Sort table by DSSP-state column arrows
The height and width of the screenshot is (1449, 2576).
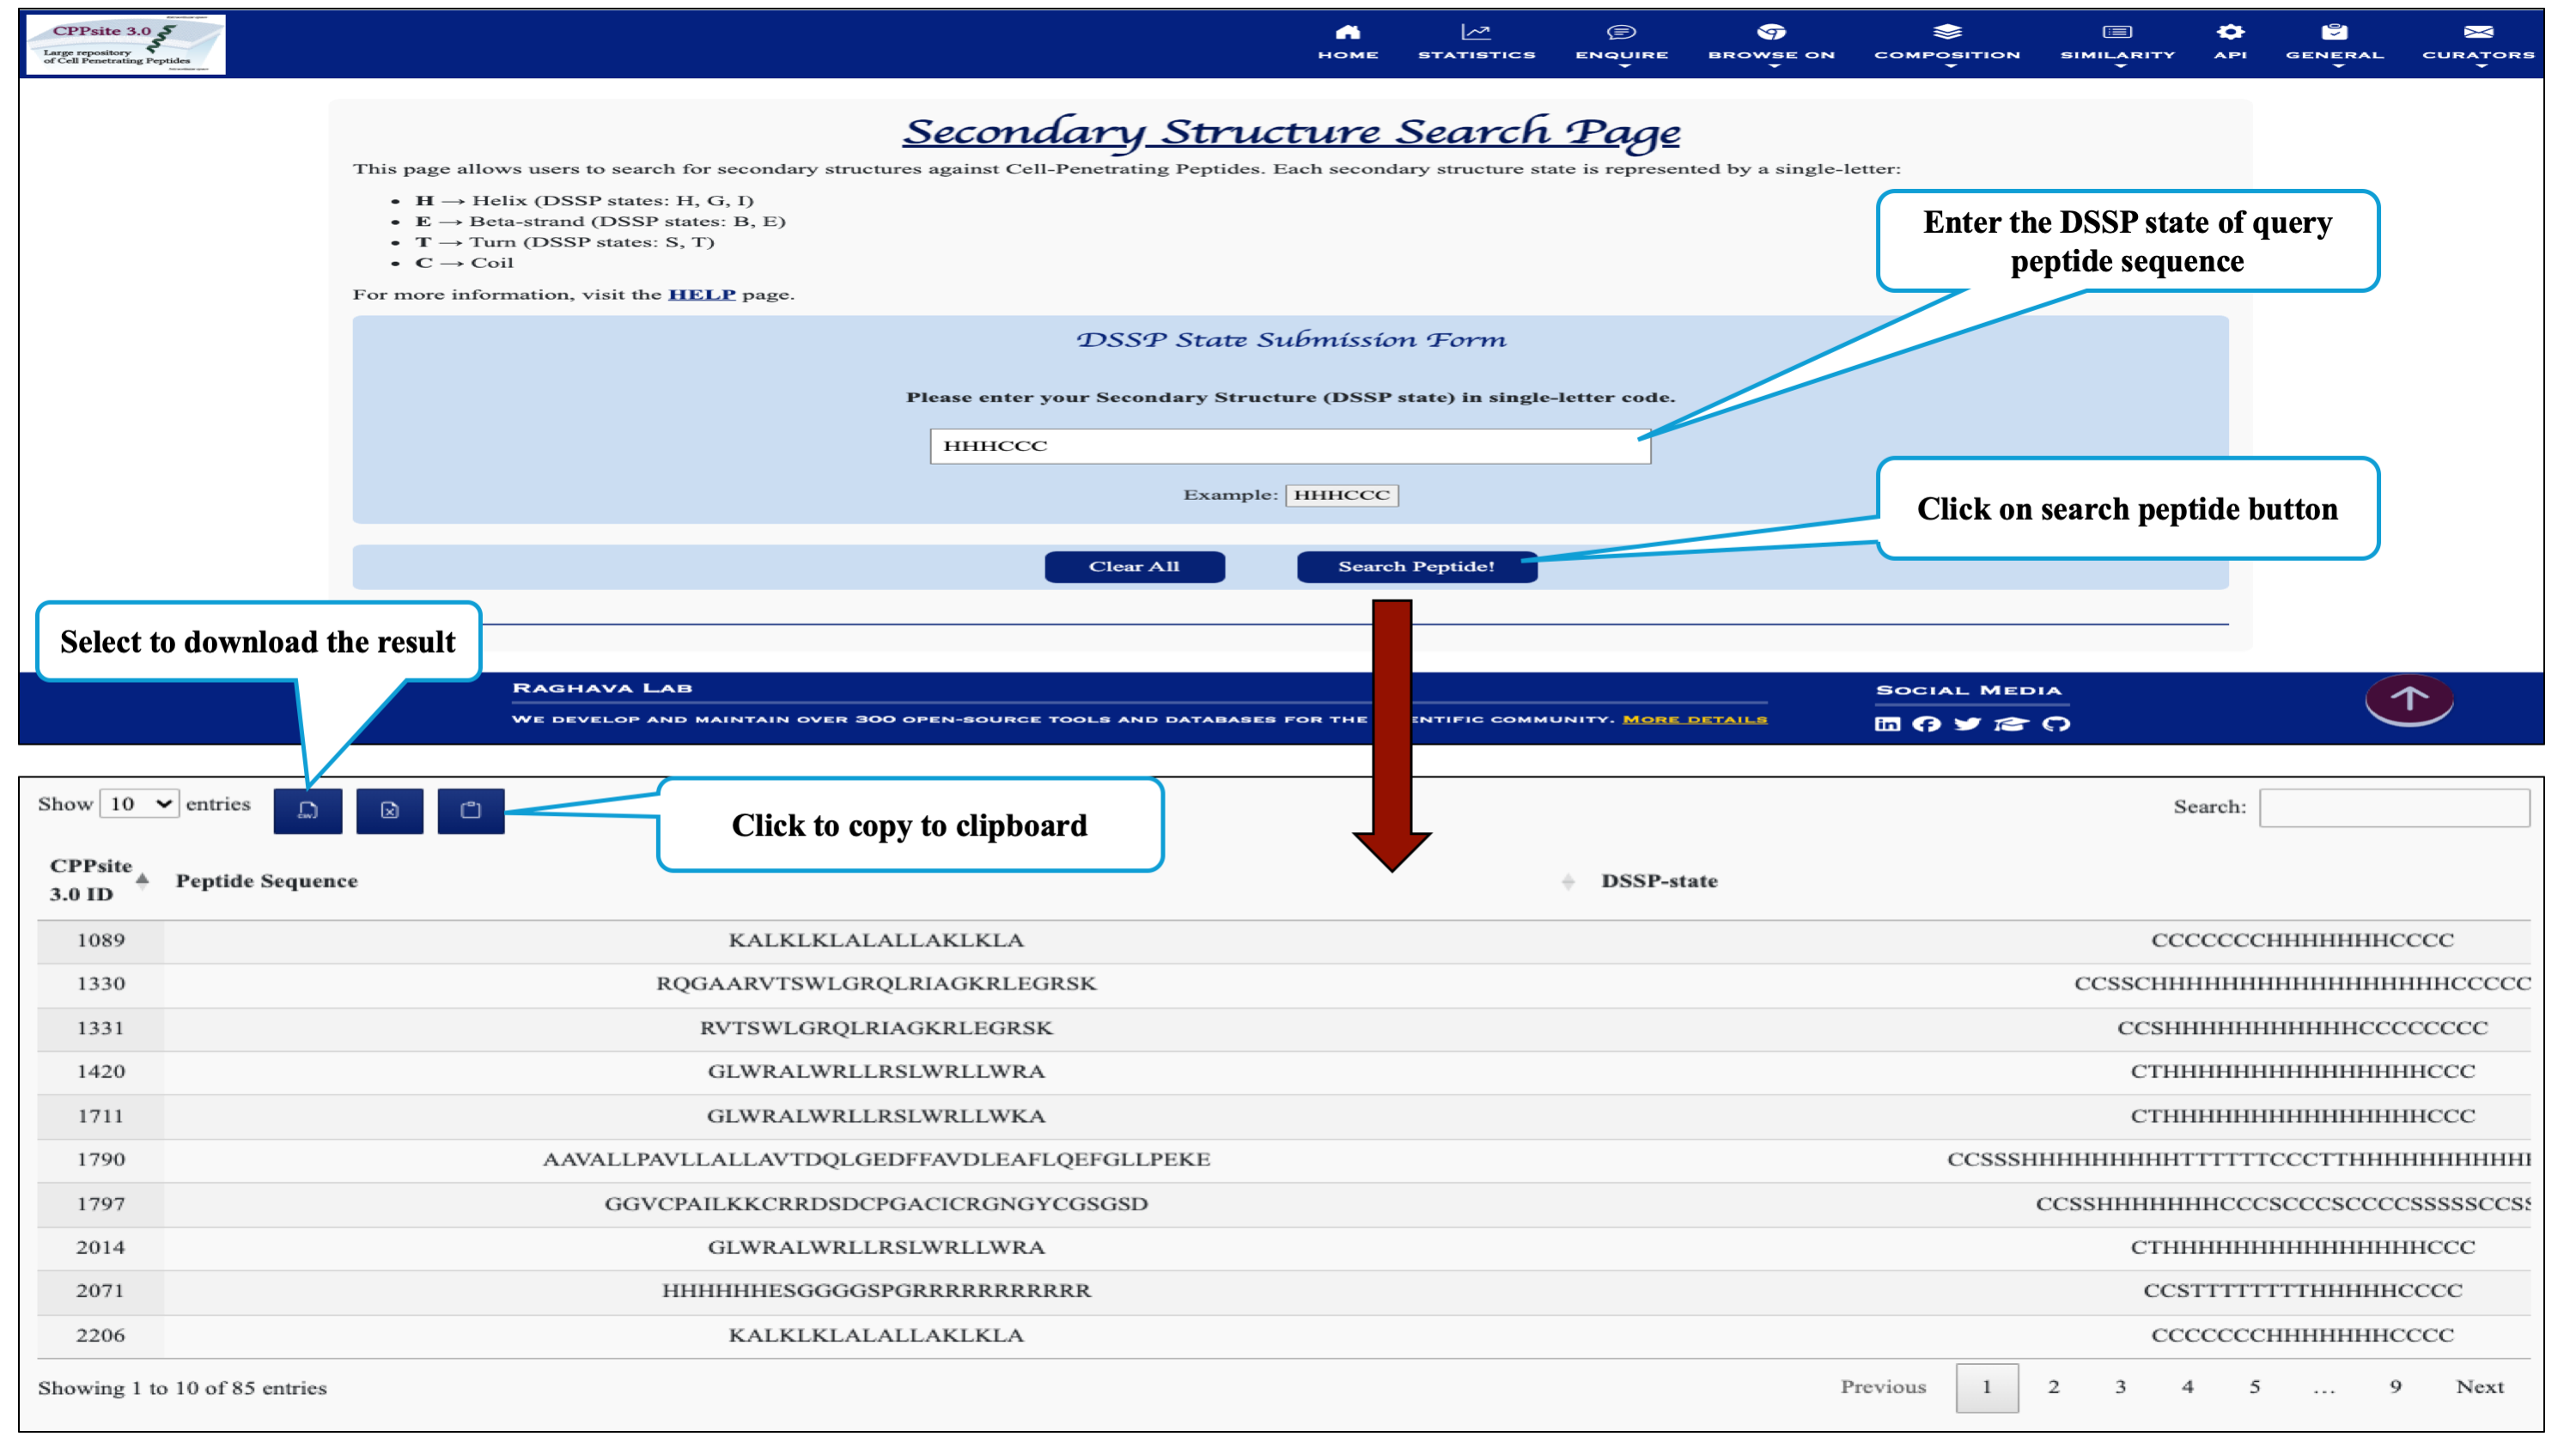click(x=1567, y=881)
